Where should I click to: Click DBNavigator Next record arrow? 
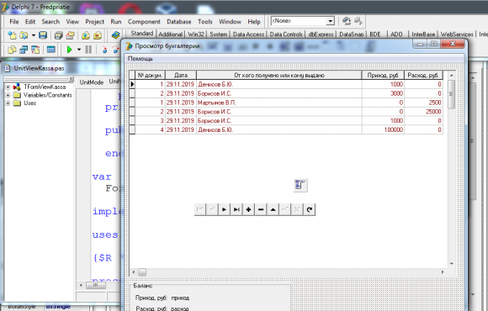coord(224,209)
